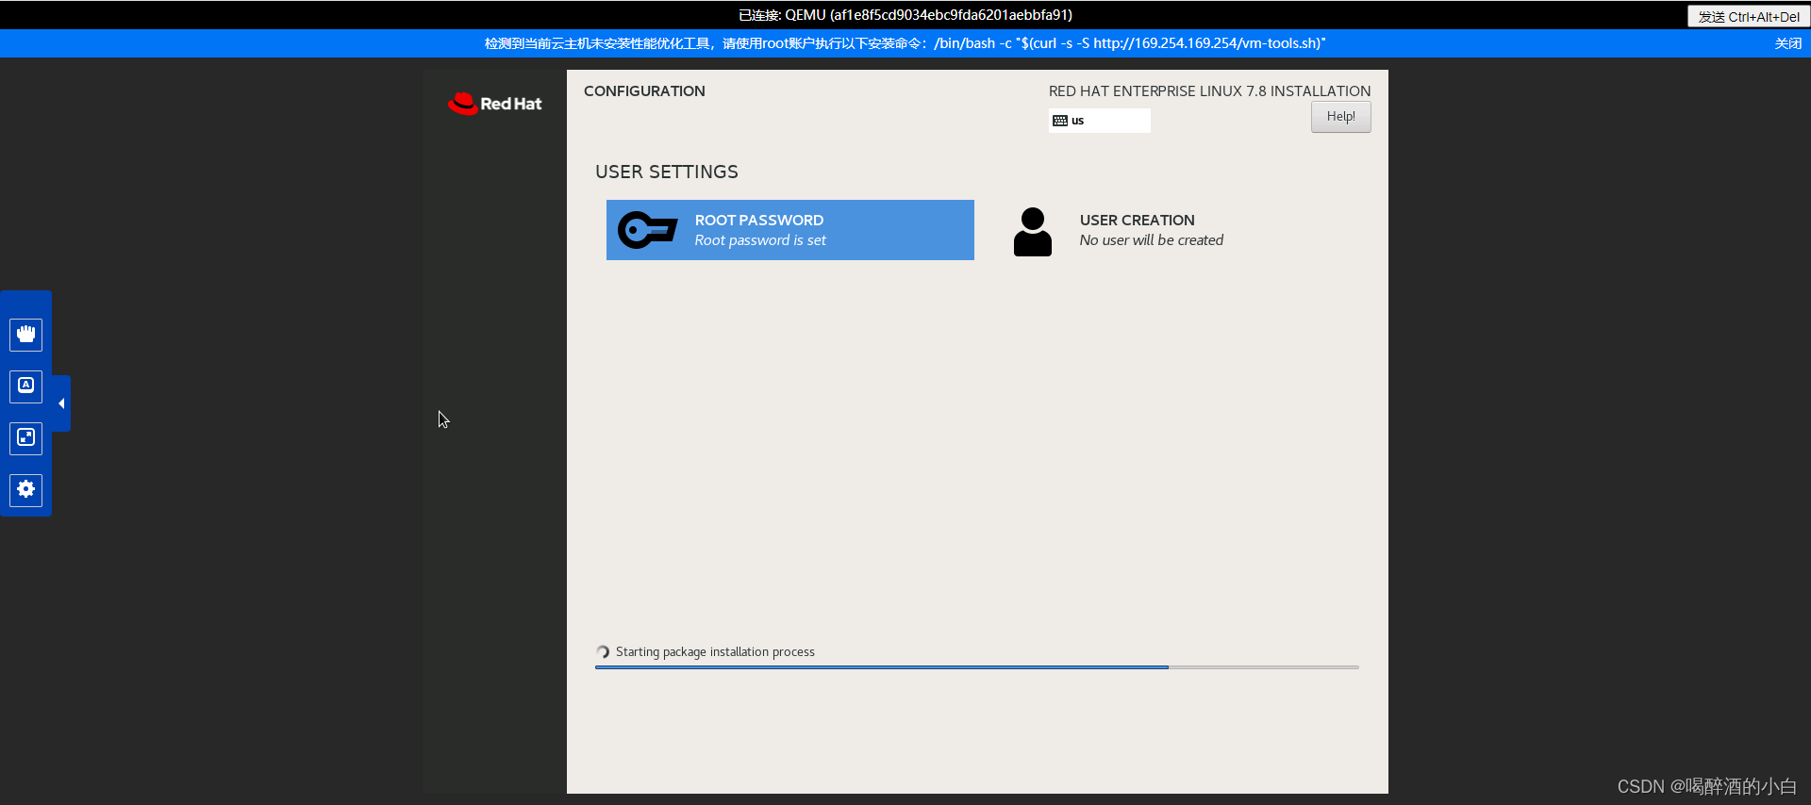Click 'RED HAT ENTERPRISE LINUX 7.8 INSTALLATION' text
The height and width of the screenshot is (805, 1811).
pos(1209,91)
